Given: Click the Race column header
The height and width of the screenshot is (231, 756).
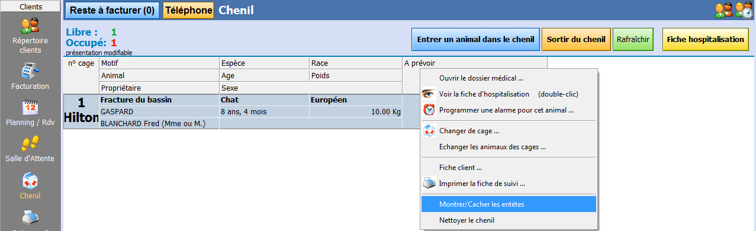Looking at the screenshot, I should [x=356, y=63].
